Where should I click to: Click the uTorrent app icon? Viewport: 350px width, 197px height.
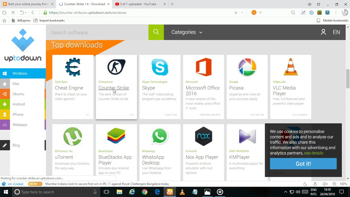pyautogui.click(x=73, y=136)
